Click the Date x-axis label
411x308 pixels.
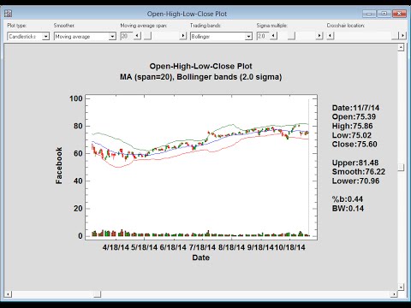200,258
